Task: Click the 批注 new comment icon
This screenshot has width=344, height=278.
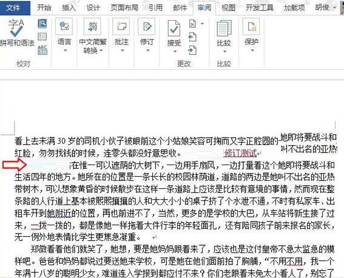Action: [121, 27]
